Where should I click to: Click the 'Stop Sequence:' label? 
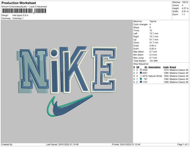tap(141, 64)
